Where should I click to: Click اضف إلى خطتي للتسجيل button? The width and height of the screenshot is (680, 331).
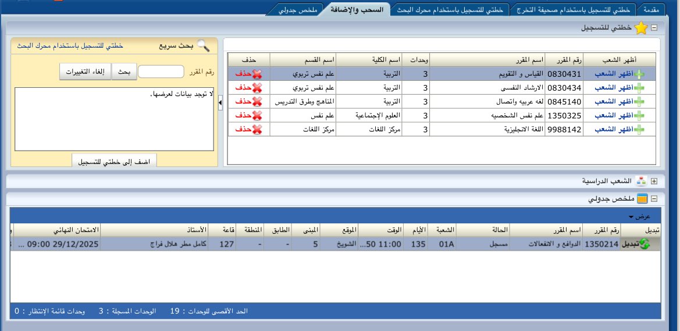pos(114,161)
